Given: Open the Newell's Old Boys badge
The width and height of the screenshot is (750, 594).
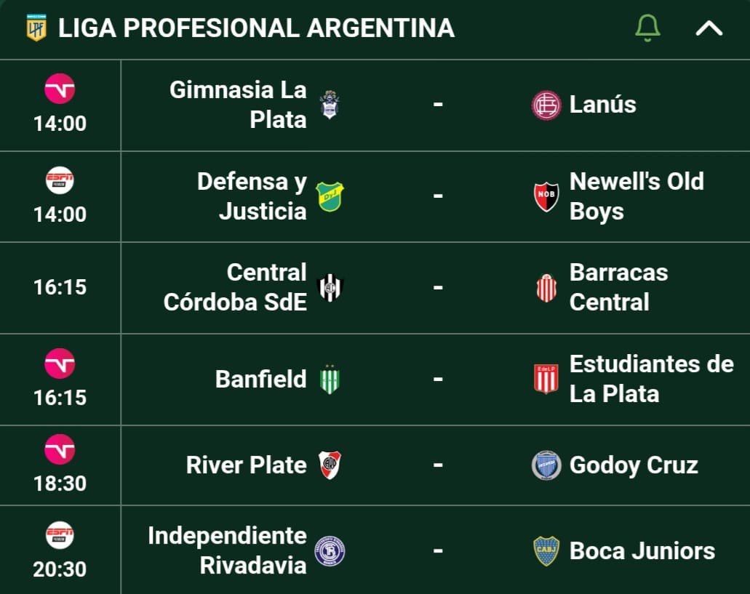Looking at the screenshot, I should (546, 196).
